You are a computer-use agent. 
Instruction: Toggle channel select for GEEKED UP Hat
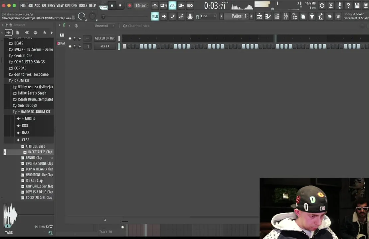[x=119, y=38]
